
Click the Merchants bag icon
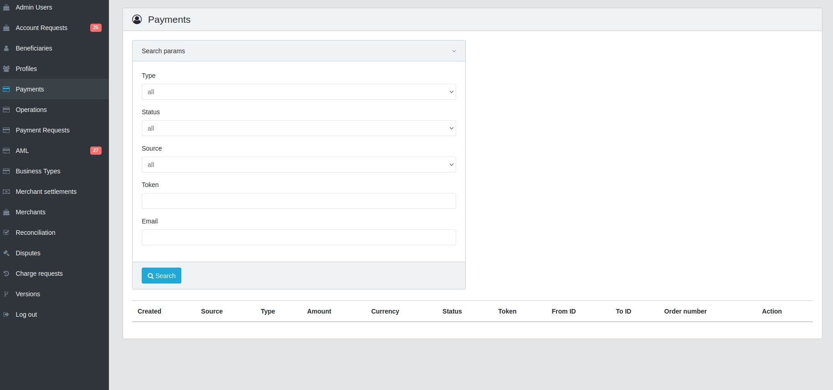coord(6,212)
